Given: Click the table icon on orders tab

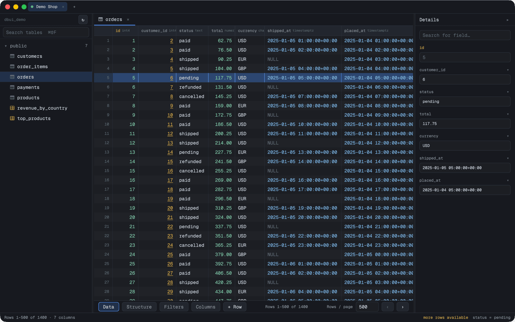Looking at the screenshot, I should (100, 19).
